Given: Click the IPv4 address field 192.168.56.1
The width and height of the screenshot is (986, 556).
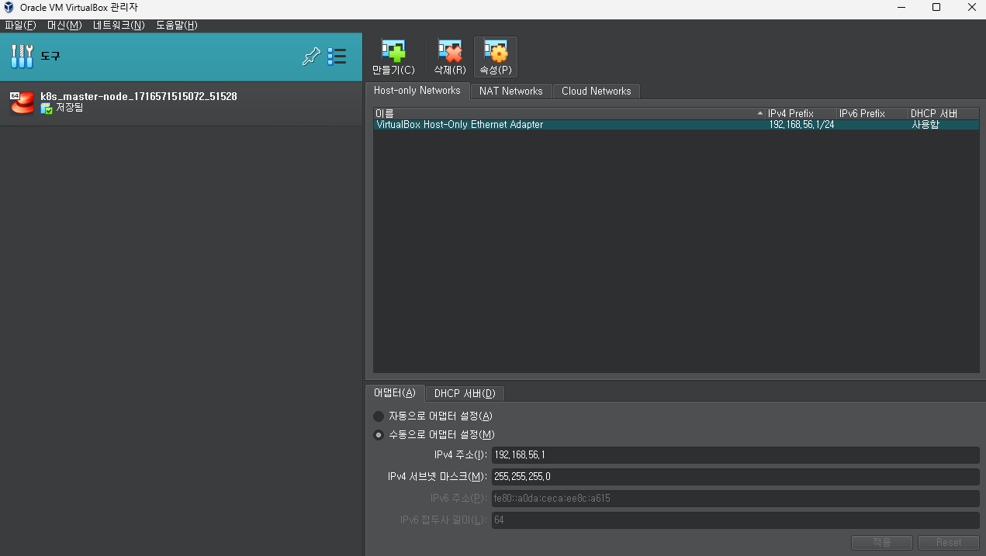Looking at the screenshot, I should [x=735, y=455].
